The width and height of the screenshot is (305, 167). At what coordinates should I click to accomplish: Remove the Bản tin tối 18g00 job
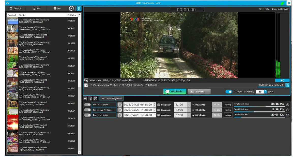click(x=288, y=115)
